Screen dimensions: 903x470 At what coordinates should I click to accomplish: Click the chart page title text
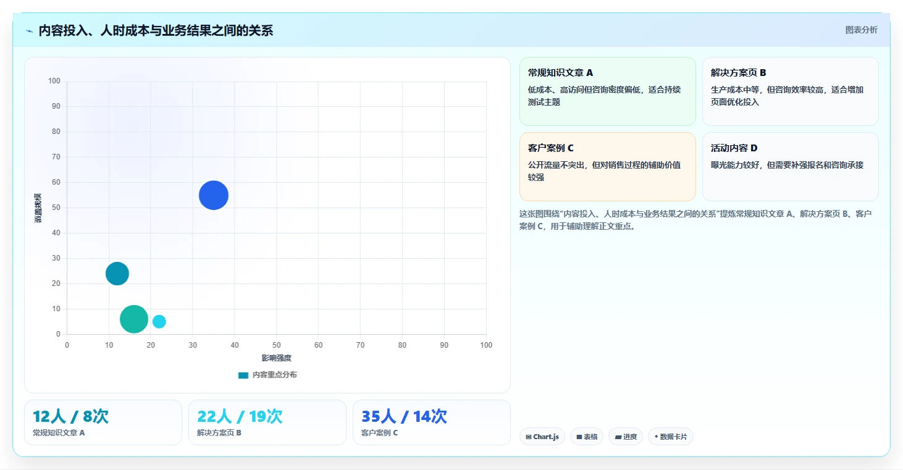(x=156, y=30)
